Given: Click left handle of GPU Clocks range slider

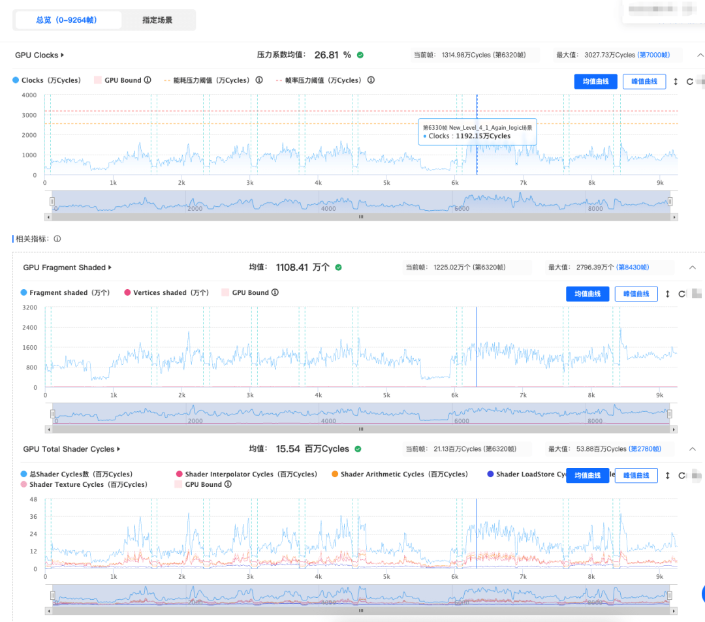Looking at the screenshot, I should [x=52, y=201].
